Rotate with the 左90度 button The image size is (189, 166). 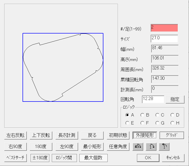(x=67, y=146)
